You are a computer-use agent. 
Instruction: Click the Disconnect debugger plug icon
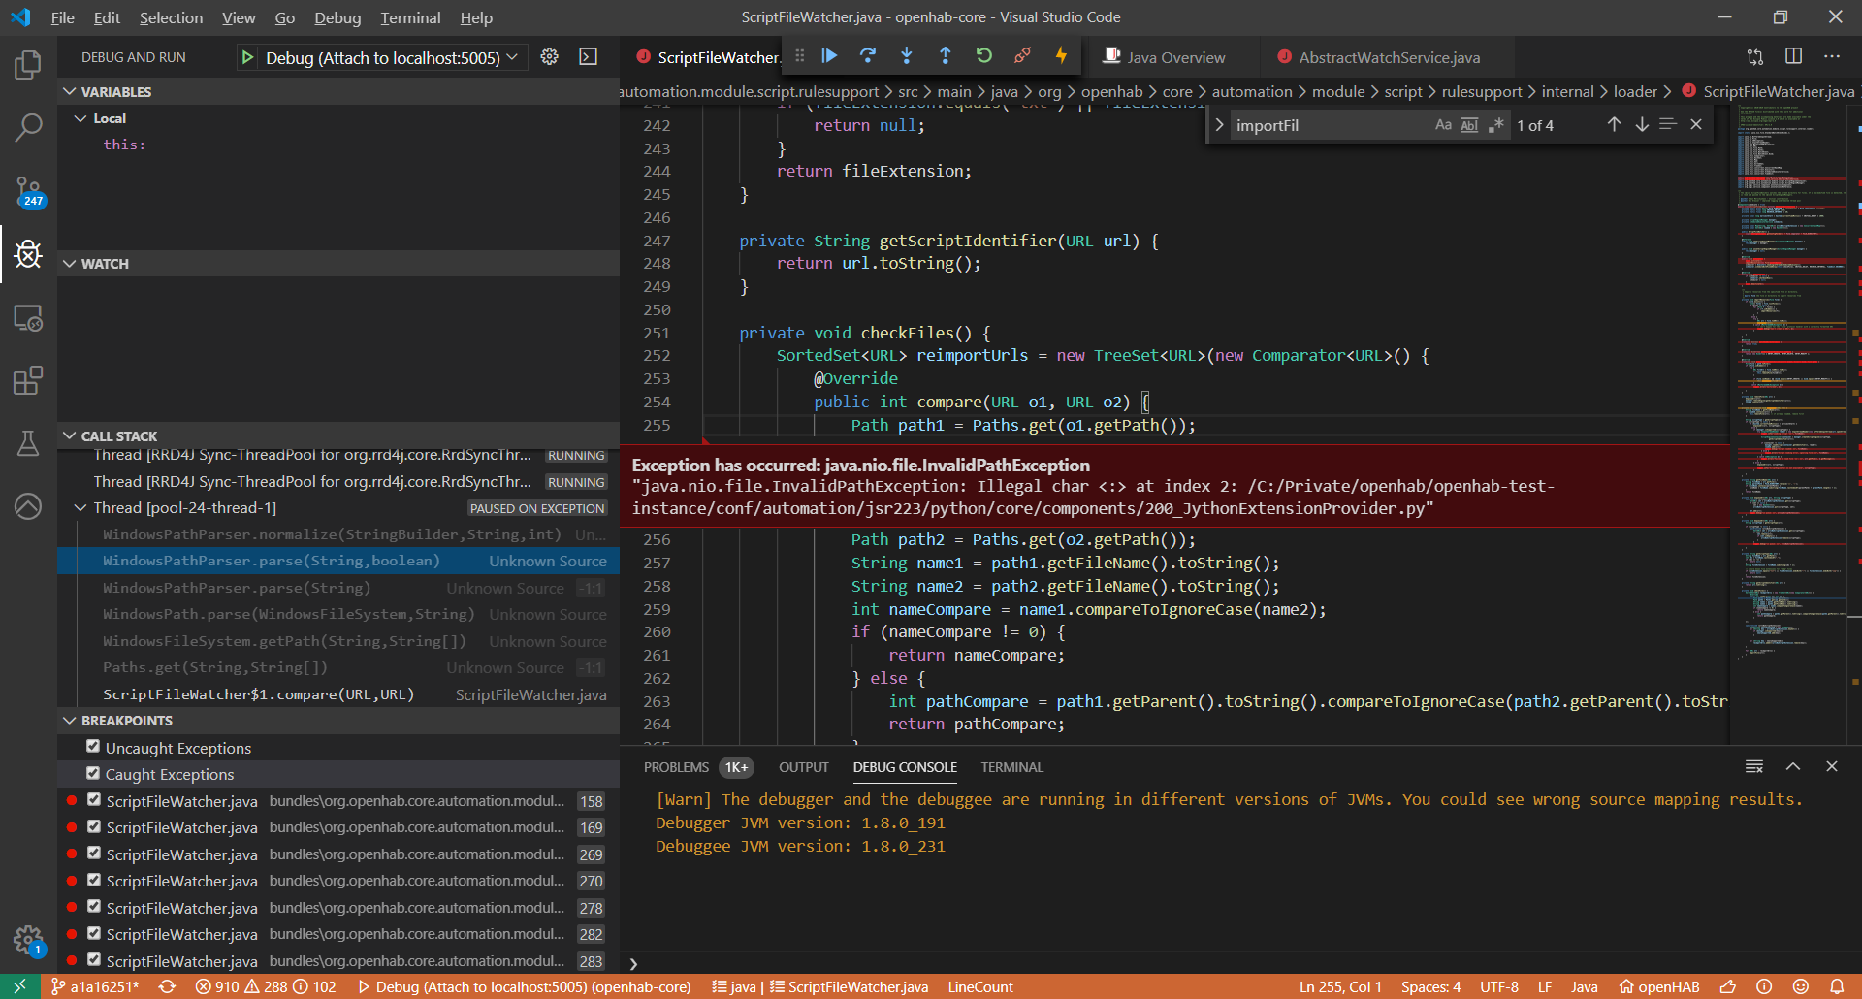1023,56
